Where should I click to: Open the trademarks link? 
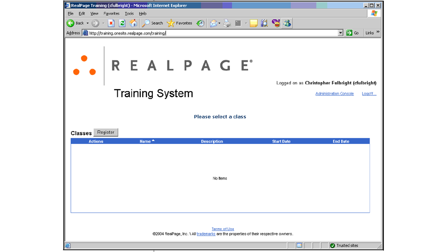[206, 234]
